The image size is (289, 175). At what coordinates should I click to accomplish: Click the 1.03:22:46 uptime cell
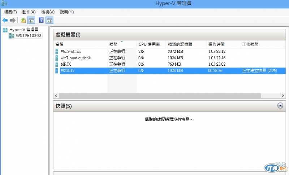pos(217,58)
